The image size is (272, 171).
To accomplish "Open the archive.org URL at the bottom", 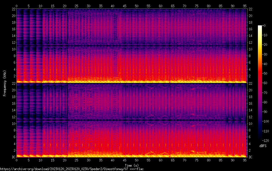I will (x=72, y=169).
